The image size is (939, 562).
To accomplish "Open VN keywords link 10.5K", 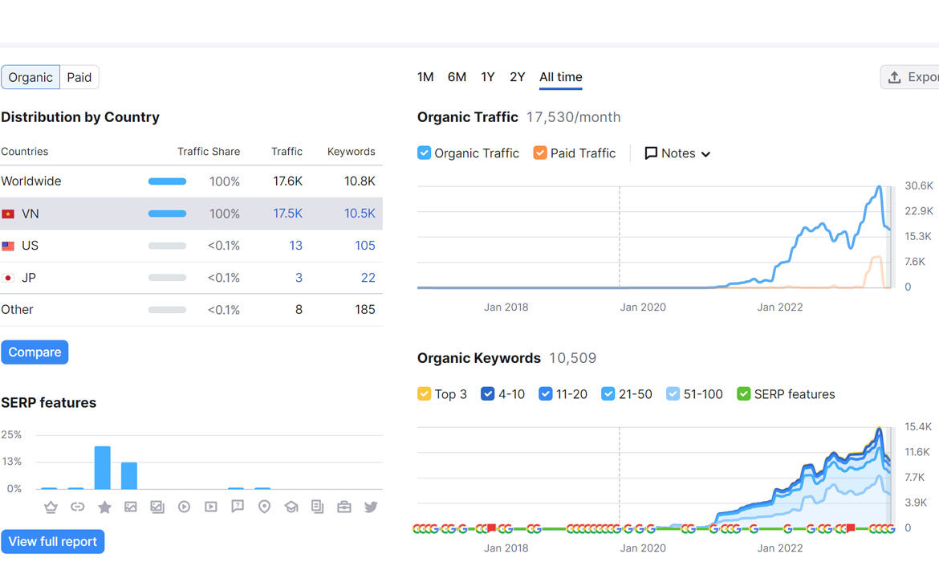I will (x=360, y=214).
